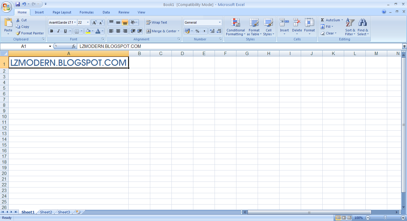Toggle Italic formatting
407x221 pixels.
(x=58, y=31)
